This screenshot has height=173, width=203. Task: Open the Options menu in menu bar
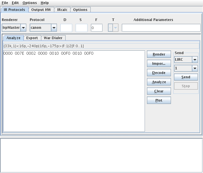(30, 3)
